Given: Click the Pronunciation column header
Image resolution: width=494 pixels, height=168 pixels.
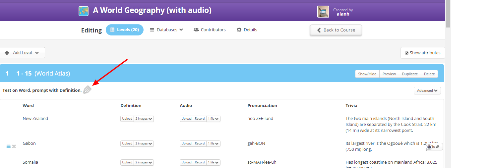Looking at the screenshot, I should coord(262,105).
